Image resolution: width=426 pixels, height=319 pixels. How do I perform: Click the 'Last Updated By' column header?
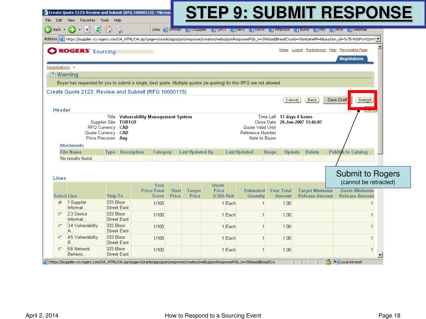(x=196, y=152)
